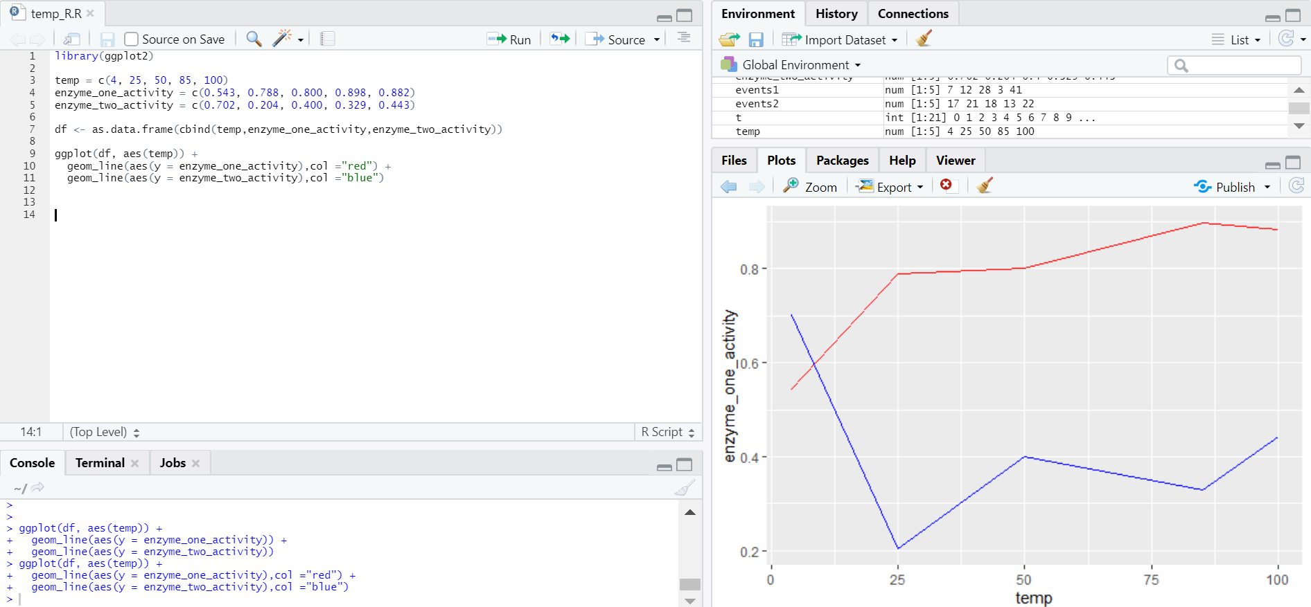Select the events1 variable row
Image resolution: width=1311 pixels, height=607 pixels.
[x=1000, y=90]
